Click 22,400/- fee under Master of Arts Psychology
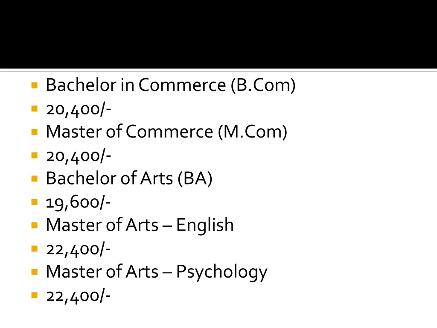This screenshot has height=328, width=437. click(x=79, y=296)
